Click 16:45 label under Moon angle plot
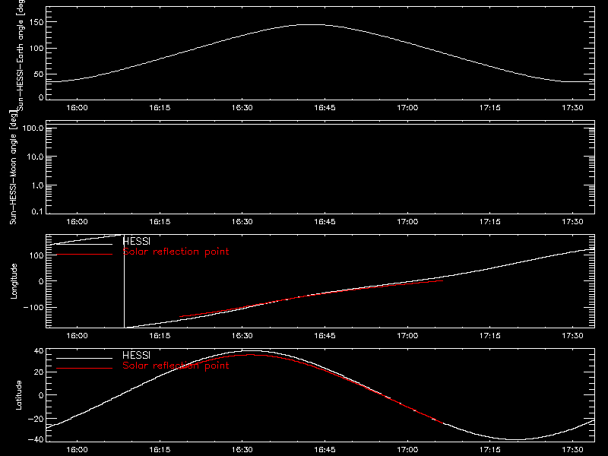This screenshot has width=608, height=456. pos(325,222)
